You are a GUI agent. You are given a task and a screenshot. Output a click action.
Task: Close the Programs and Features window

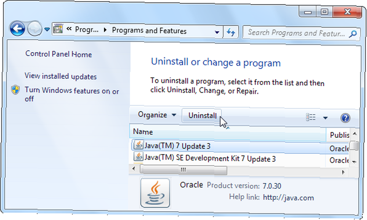pos(347,12)
